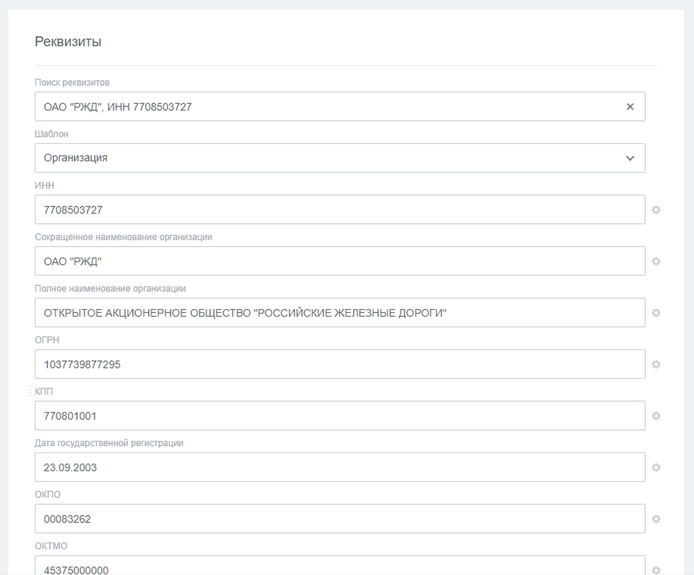Screen dimensions: 694x575
Task: Grab the drag handle next to КПП label
Action: pos(29,390)
